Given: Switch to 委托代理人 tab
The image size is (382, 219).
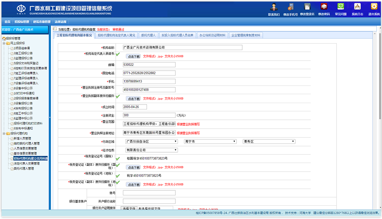Looking at the screenshot, I should tap(148, 35).
